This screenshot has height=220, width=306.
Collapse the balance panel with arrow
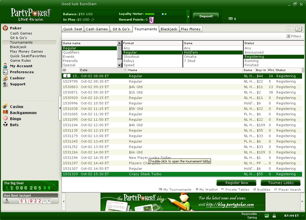[x=188, y=17]
